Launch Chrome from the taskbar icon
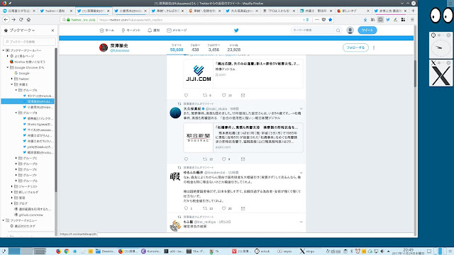The image size is (454, 255). (x=67, y=251)
